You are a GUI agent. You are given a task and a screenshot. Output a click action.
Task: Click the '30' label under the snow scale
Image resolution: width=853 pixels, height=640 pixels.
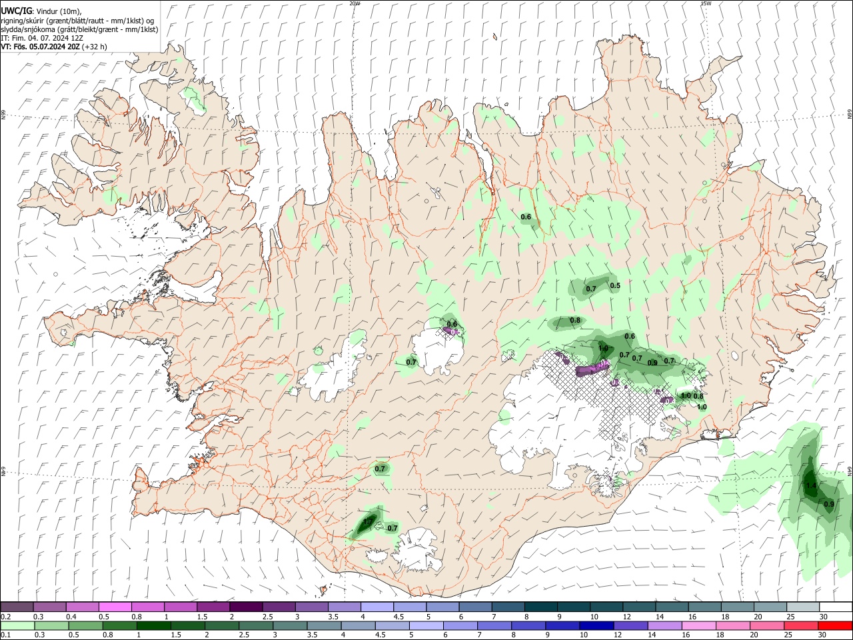click(x=824, y=617)
